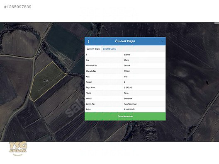
Task: Select the Zemin Tip row Ana Taşınmaz
Action: (x=125, y=104)
